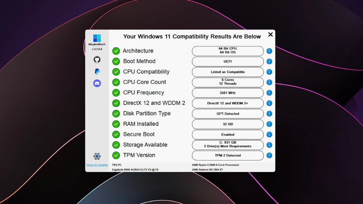Click the 'Storage Available' label
Viewport: 363px width, 204px height.
[x=145, y=145]
